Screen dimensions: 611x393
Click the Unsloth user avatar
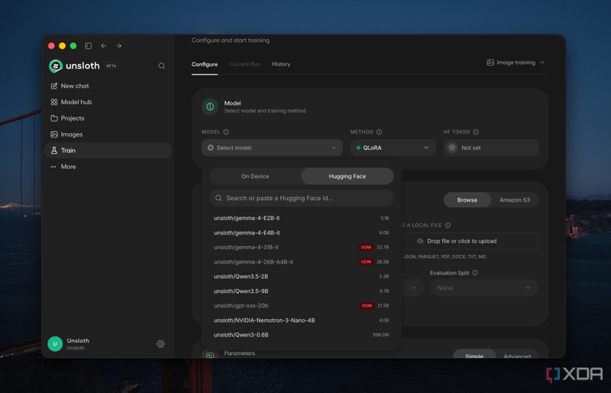pyautogui.click(x=55, y=344)
